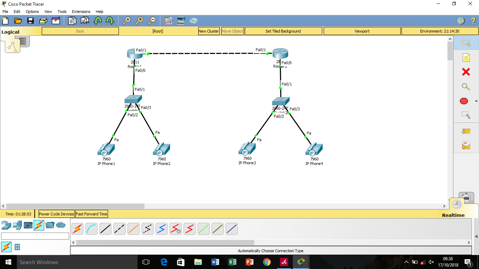Pick the automatic connection lightning cable
The image size is (479, 269).
(x=77, y=229)
